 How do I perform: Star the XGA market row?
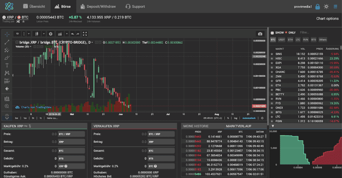pos(272,67)
